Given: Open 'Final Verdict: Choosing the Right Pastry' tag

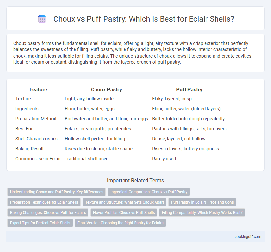Looking at the screenshot, I should coord(120,223).
